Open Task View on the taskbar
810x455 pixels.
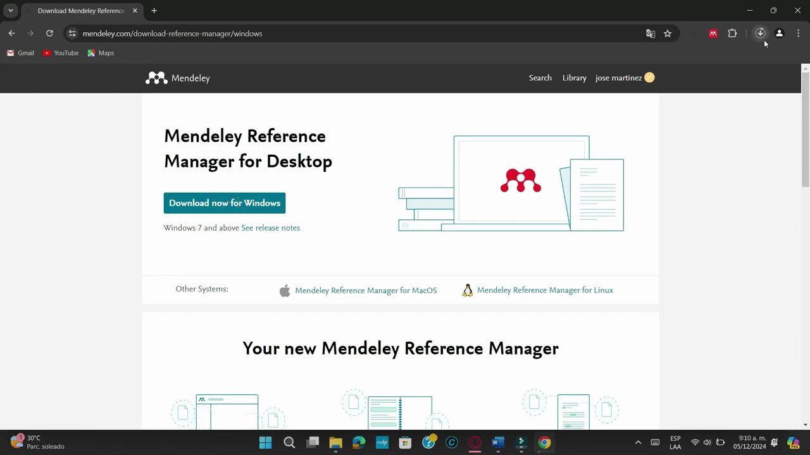[x=313, y=442]
